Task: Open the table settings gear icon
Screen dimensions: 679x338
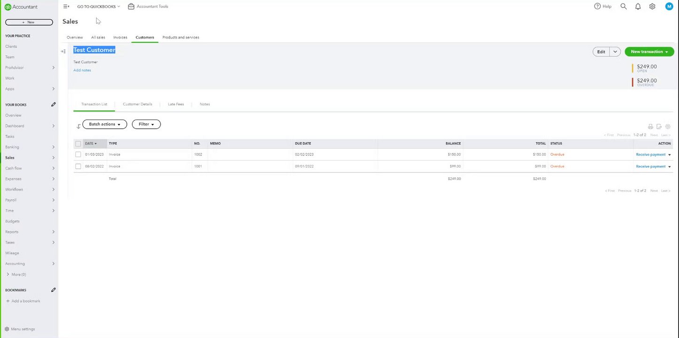Action: click(x=668, y=127)
